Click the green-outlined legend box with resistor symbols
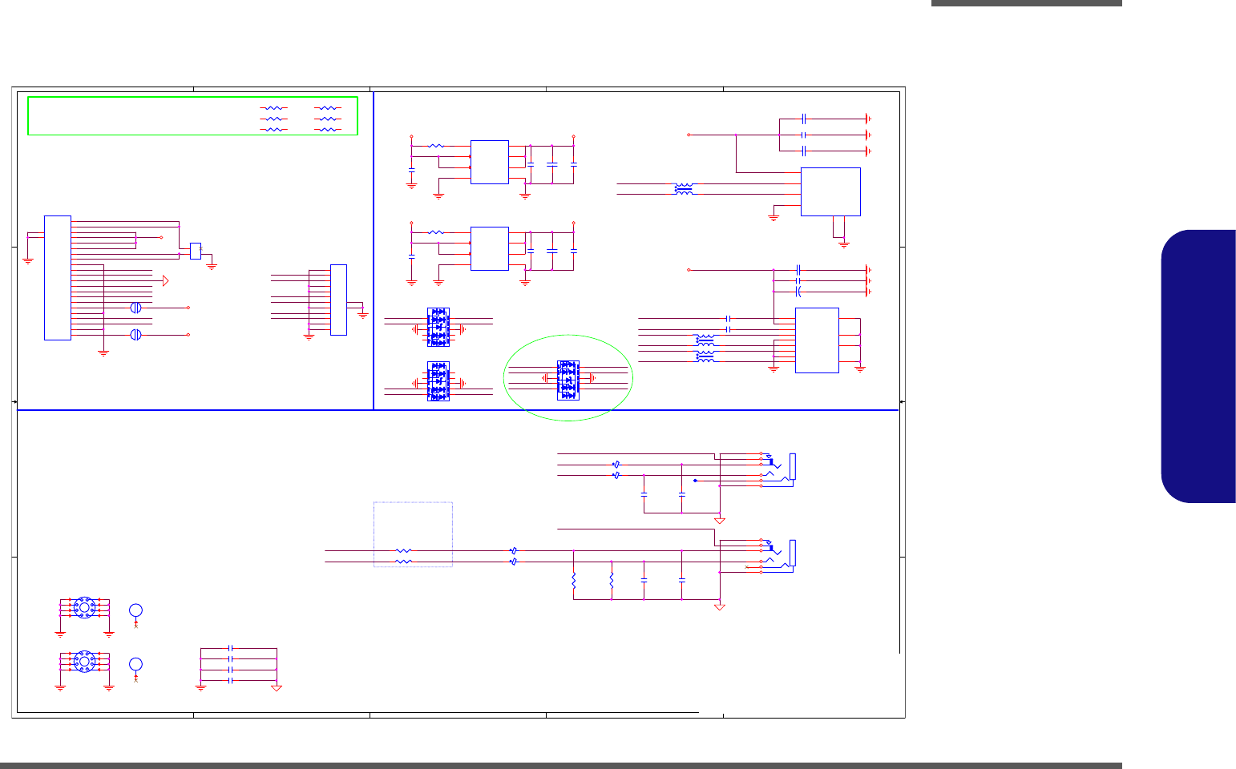1236x769 pixels. (x=192, y=116)
